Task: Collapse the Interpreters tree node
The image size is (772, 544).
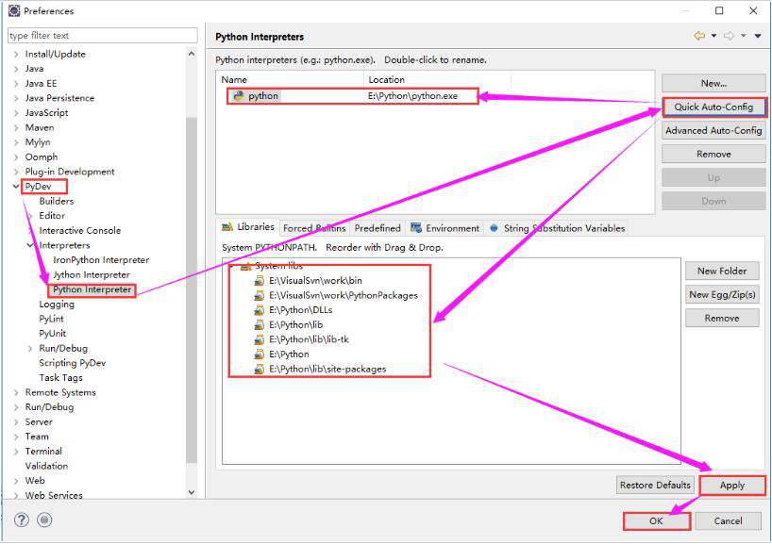Action: [x=30, y=245]
